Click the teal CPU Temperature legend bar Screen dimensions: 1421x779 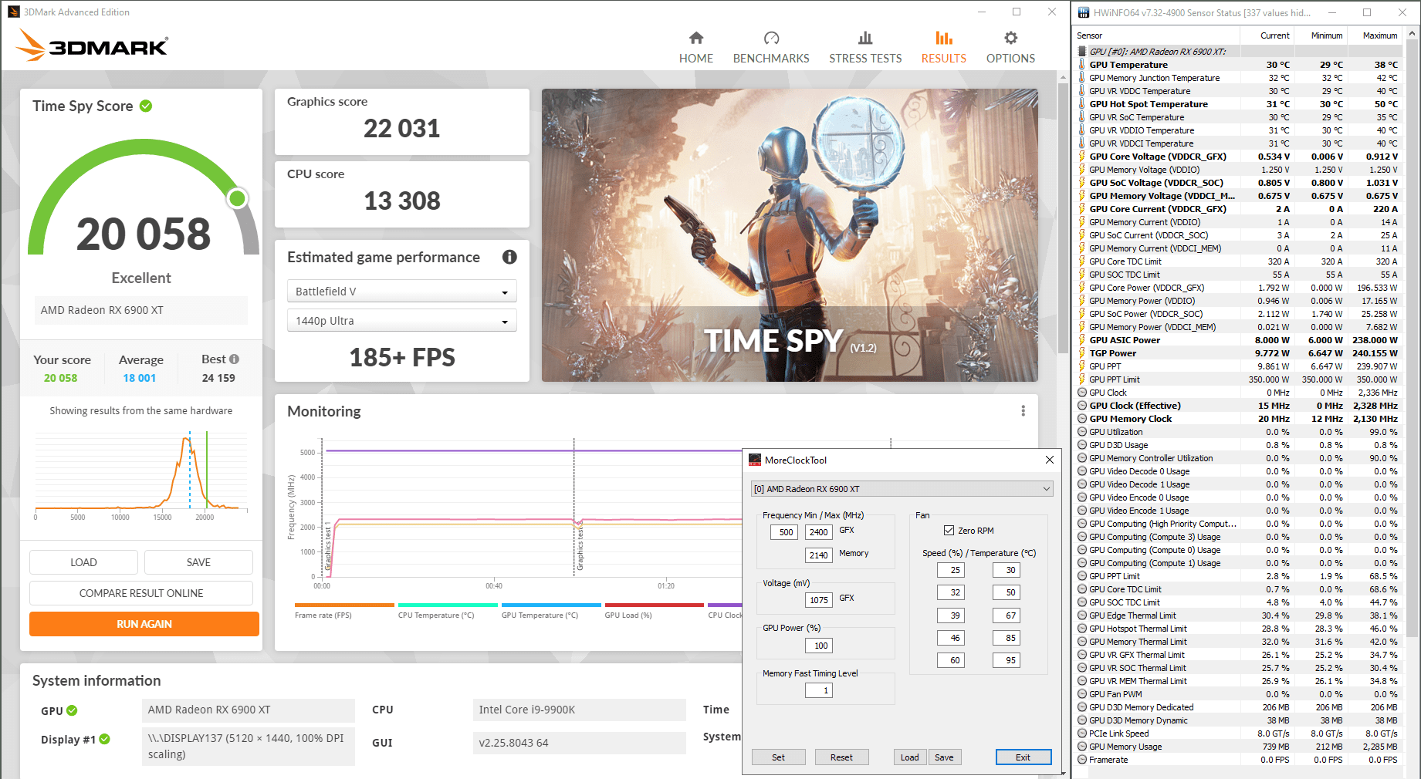448,605
